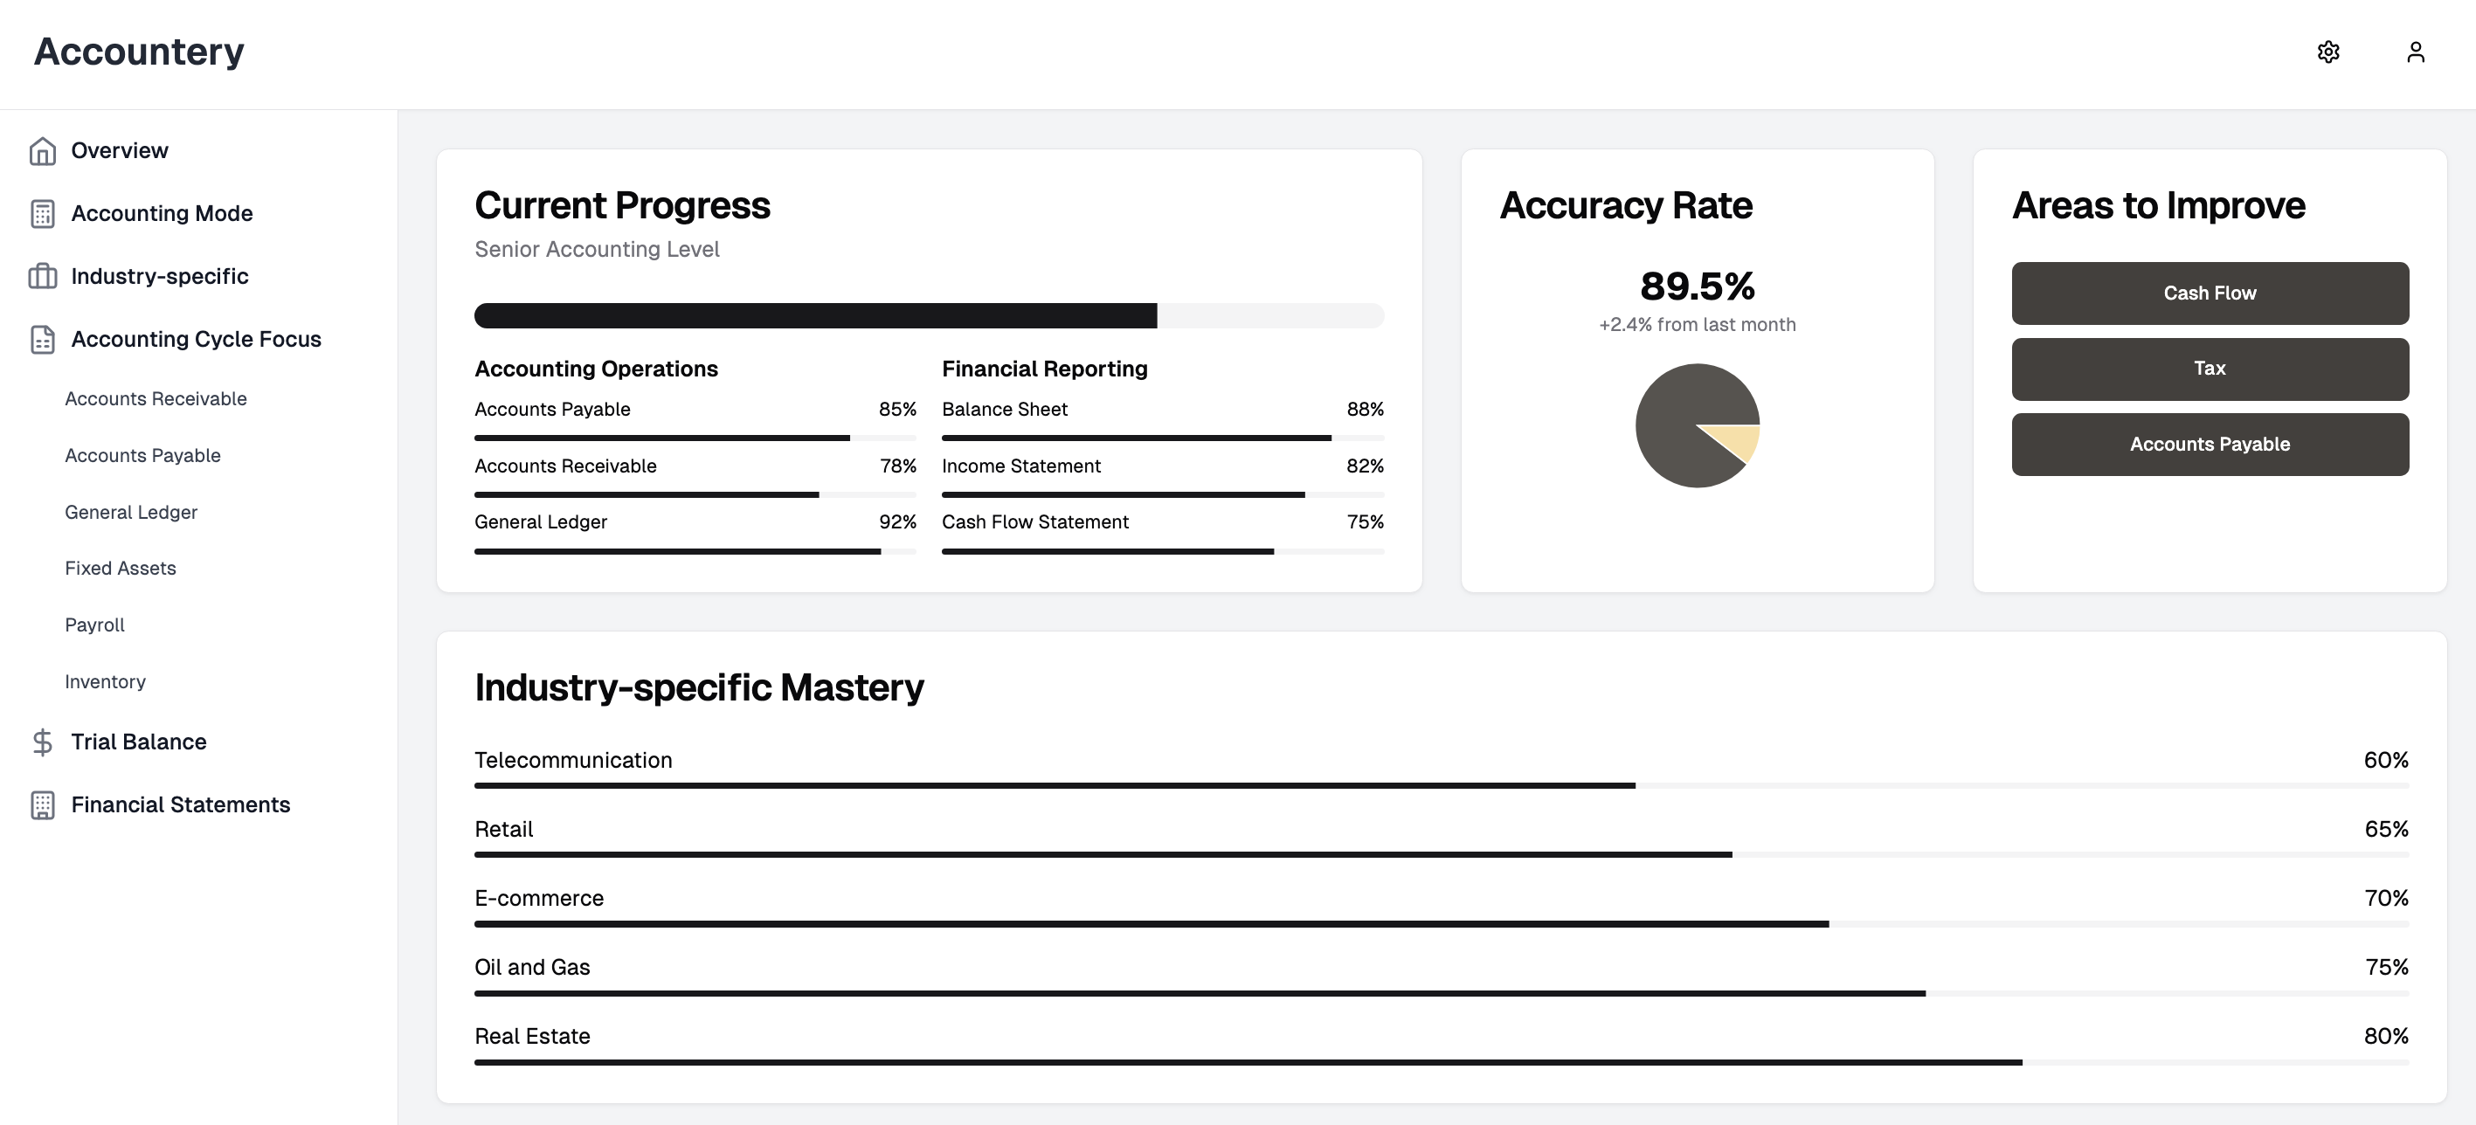This screenshot has height=1125, width=2476.
Task: Click the Cash Flow improvement button
Action: pos(2210,293)
